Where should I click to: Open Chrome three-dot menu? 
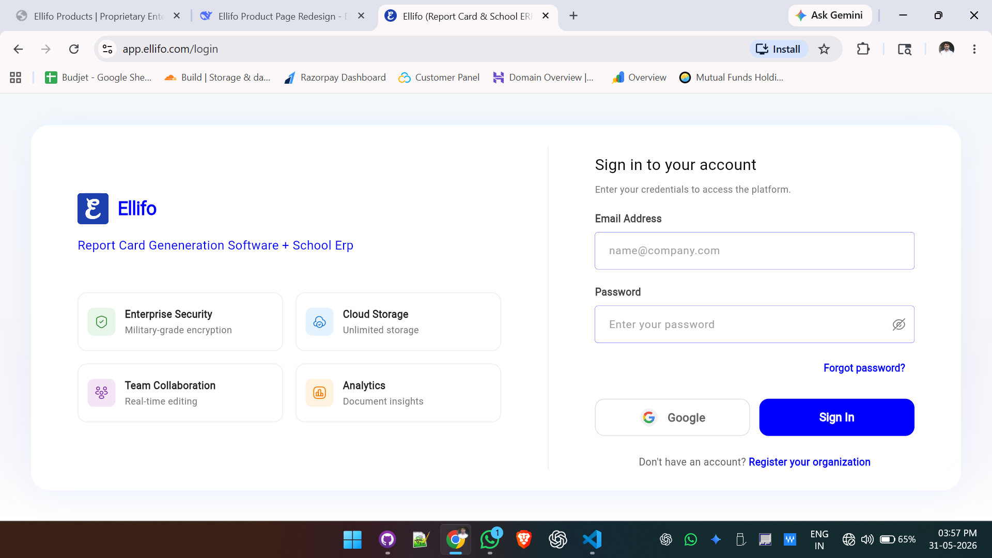[974, 49]
